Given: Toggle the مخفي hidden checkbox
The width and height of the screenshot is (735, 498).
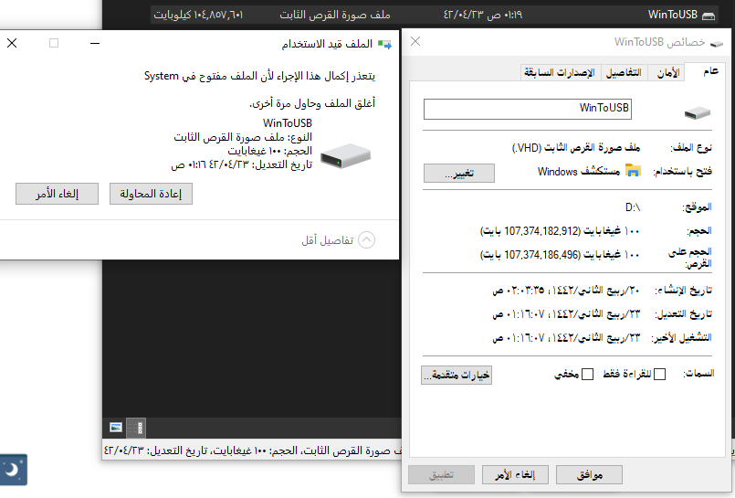Looking at the screenshot, I should (587, 375).
